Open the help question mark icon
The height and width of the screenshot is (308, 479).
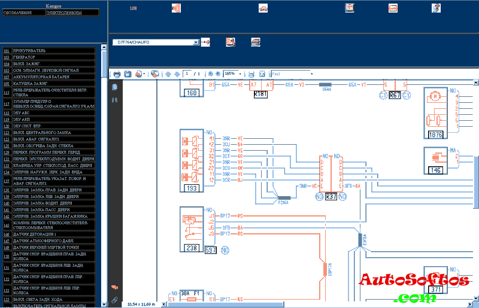pyautogui.click(x=436, y=8)
